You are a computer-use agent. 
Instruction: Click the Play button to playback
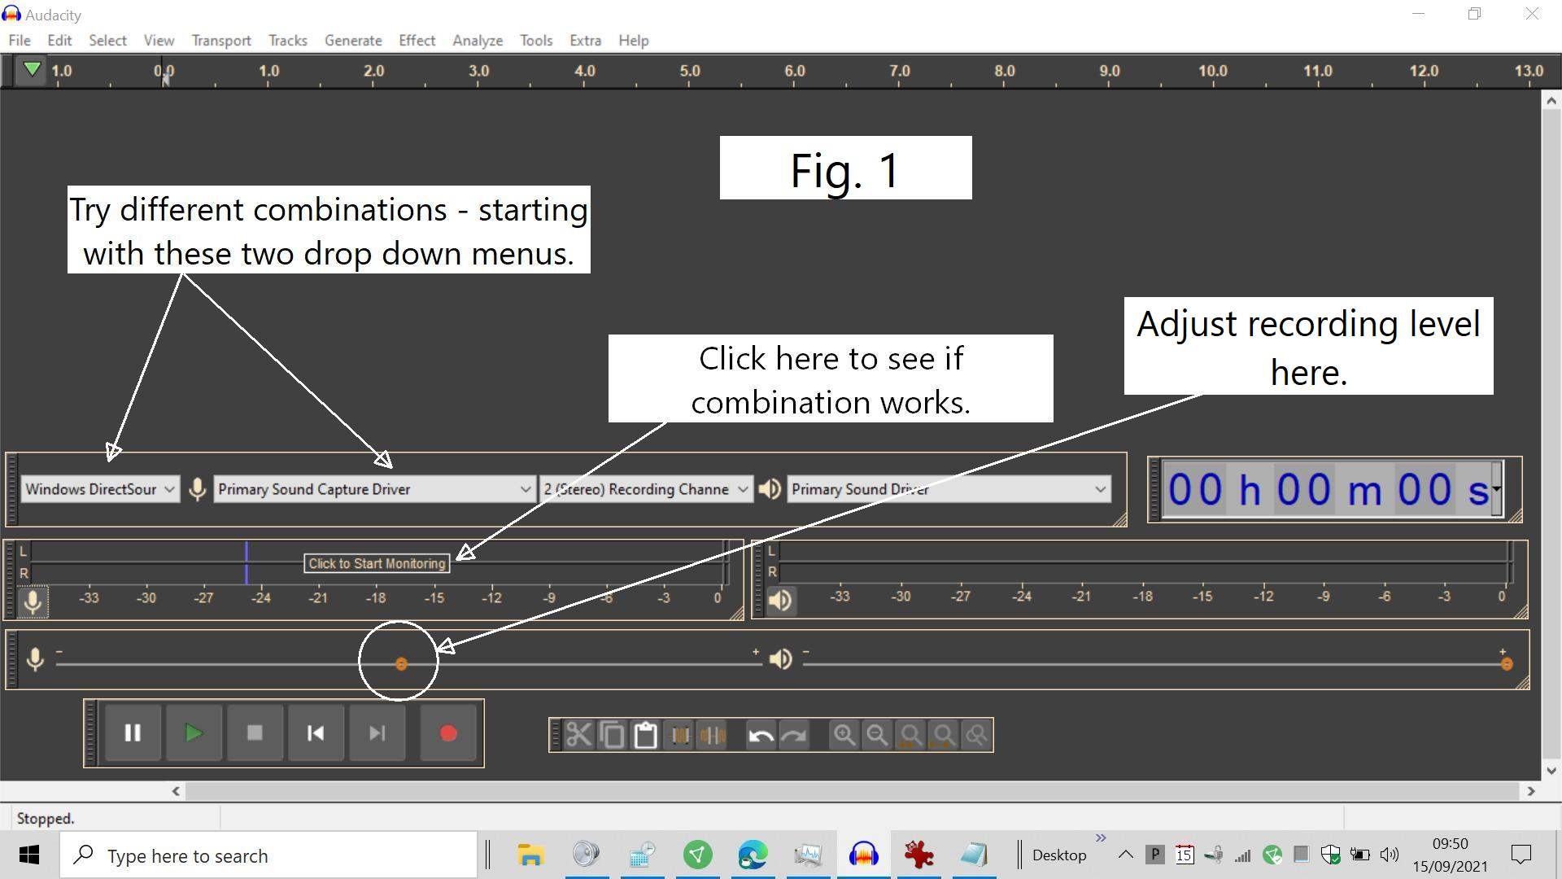point(193,733)
